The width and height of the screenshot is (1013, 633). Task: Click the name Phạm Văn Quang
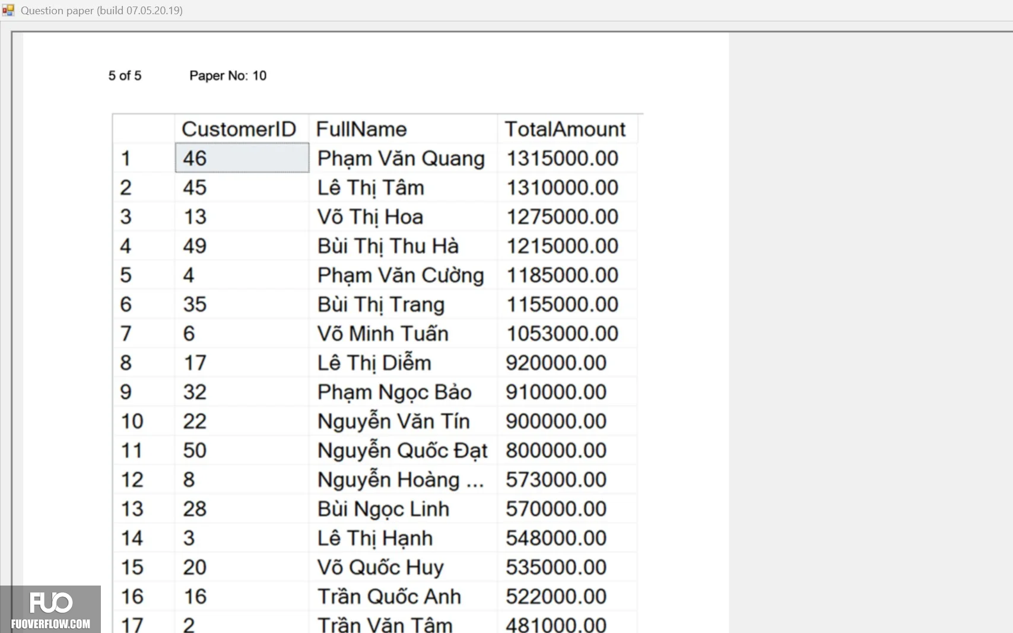pyautogui.click(x=401, y=158)
